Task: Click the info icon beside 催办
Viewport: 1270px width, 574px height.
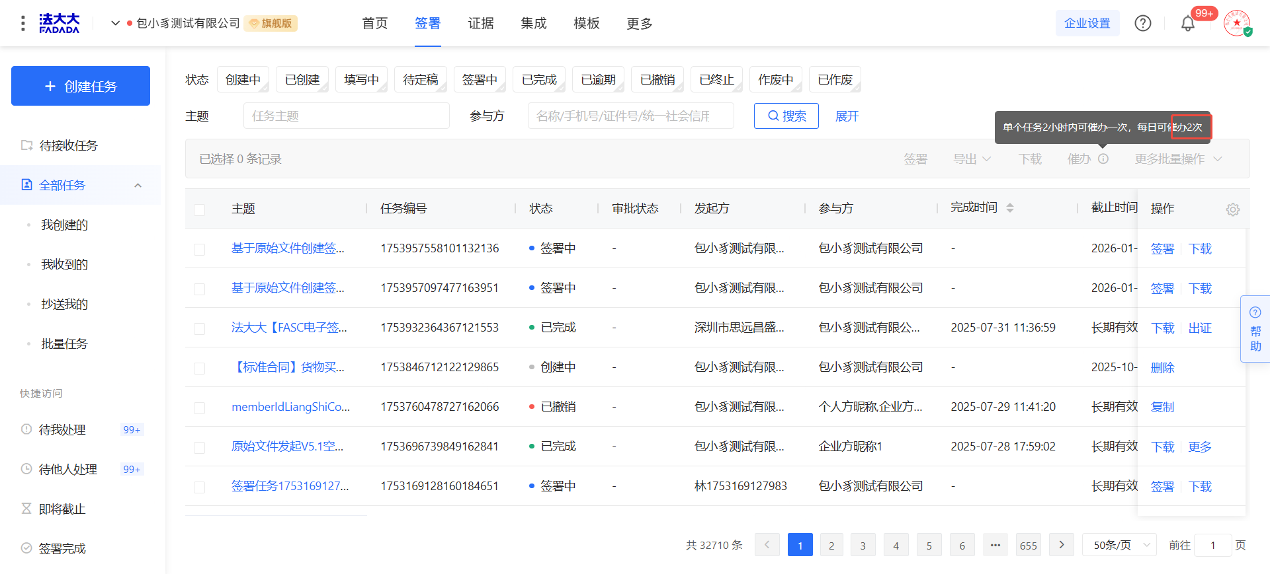Action: (x=1103, y=159)
